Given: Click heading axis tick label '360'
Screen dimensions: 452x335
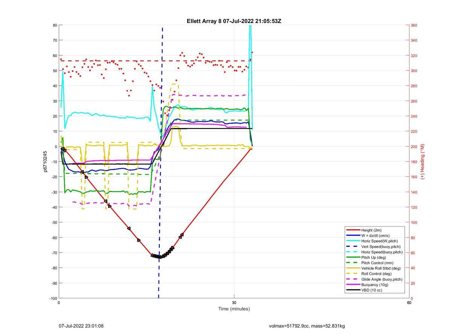Looking at the screenshot, I should pos(414,25).
